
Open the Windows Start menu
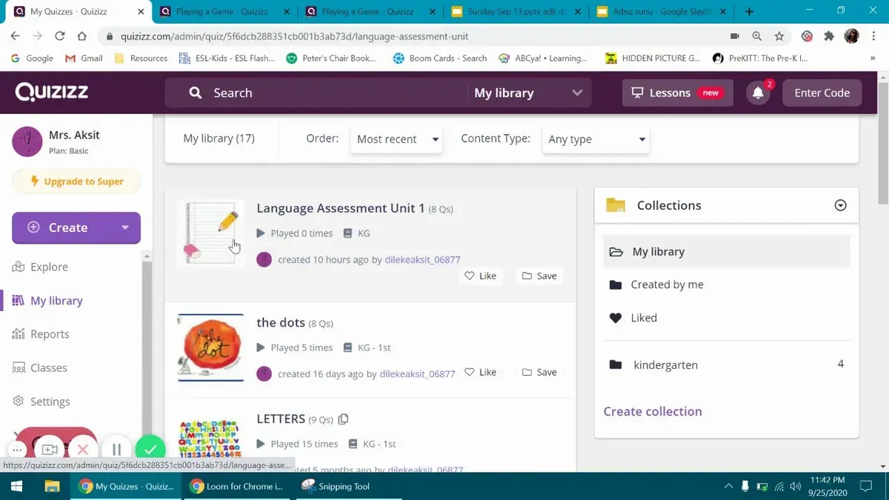coord(16,486)
